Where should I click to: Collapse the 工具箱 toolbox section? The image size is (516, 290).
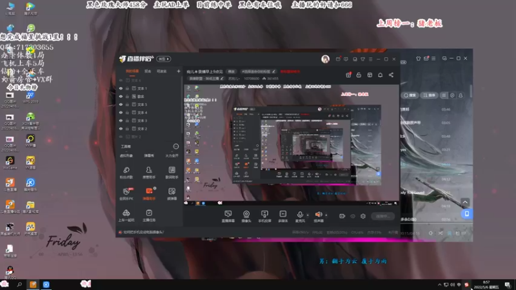176,146
